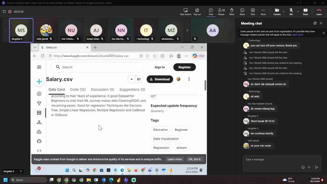The image size is (327, 184).
Task: Click the Kaggle Search box
Action: (97, 67)
